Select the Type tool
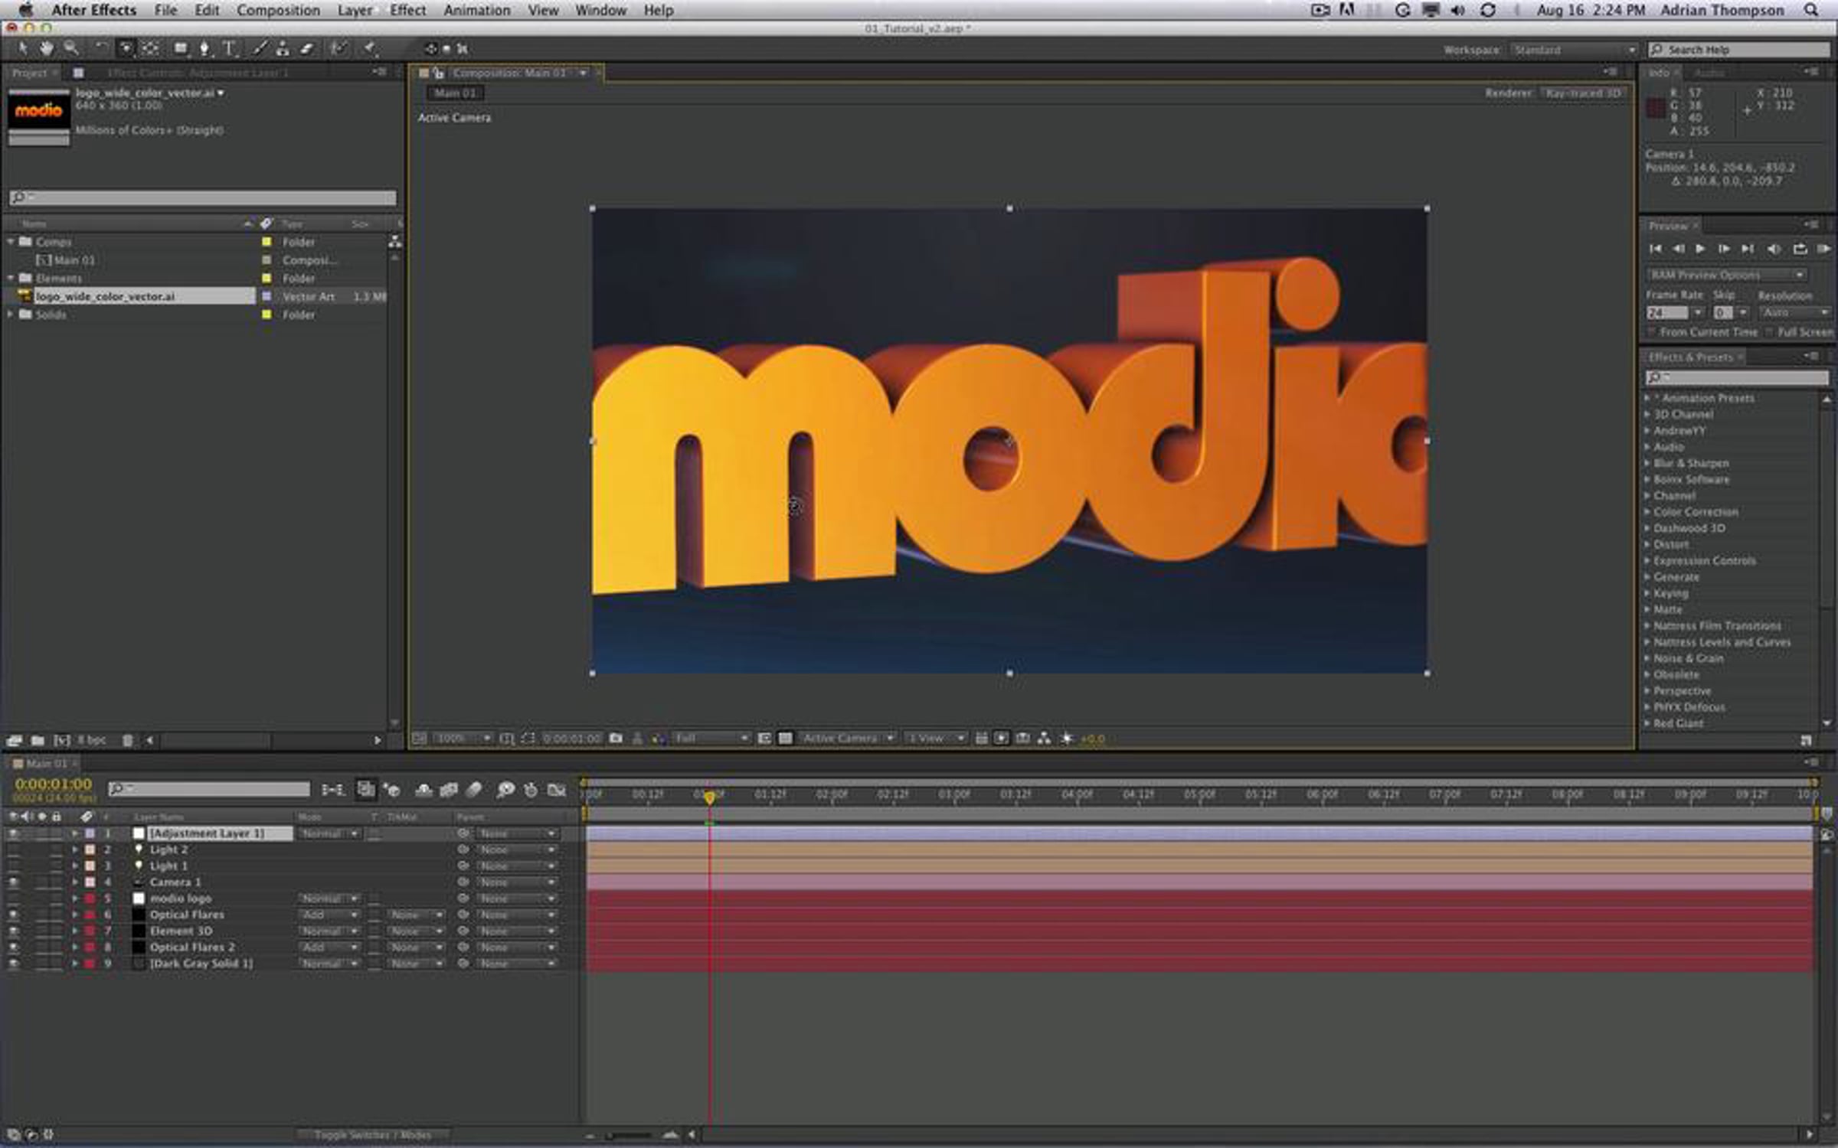This screenshot has width=1838, height=1148. point(229,48)
